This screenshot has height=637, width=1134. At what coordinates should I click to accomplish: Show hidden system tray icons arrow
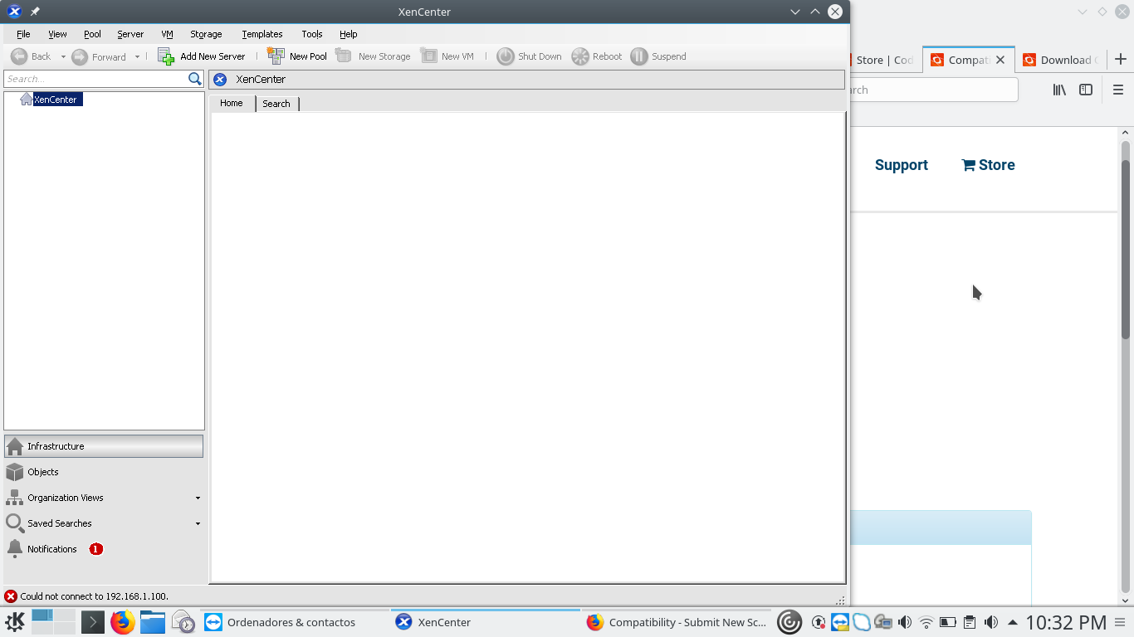(x=1013, y=622)
